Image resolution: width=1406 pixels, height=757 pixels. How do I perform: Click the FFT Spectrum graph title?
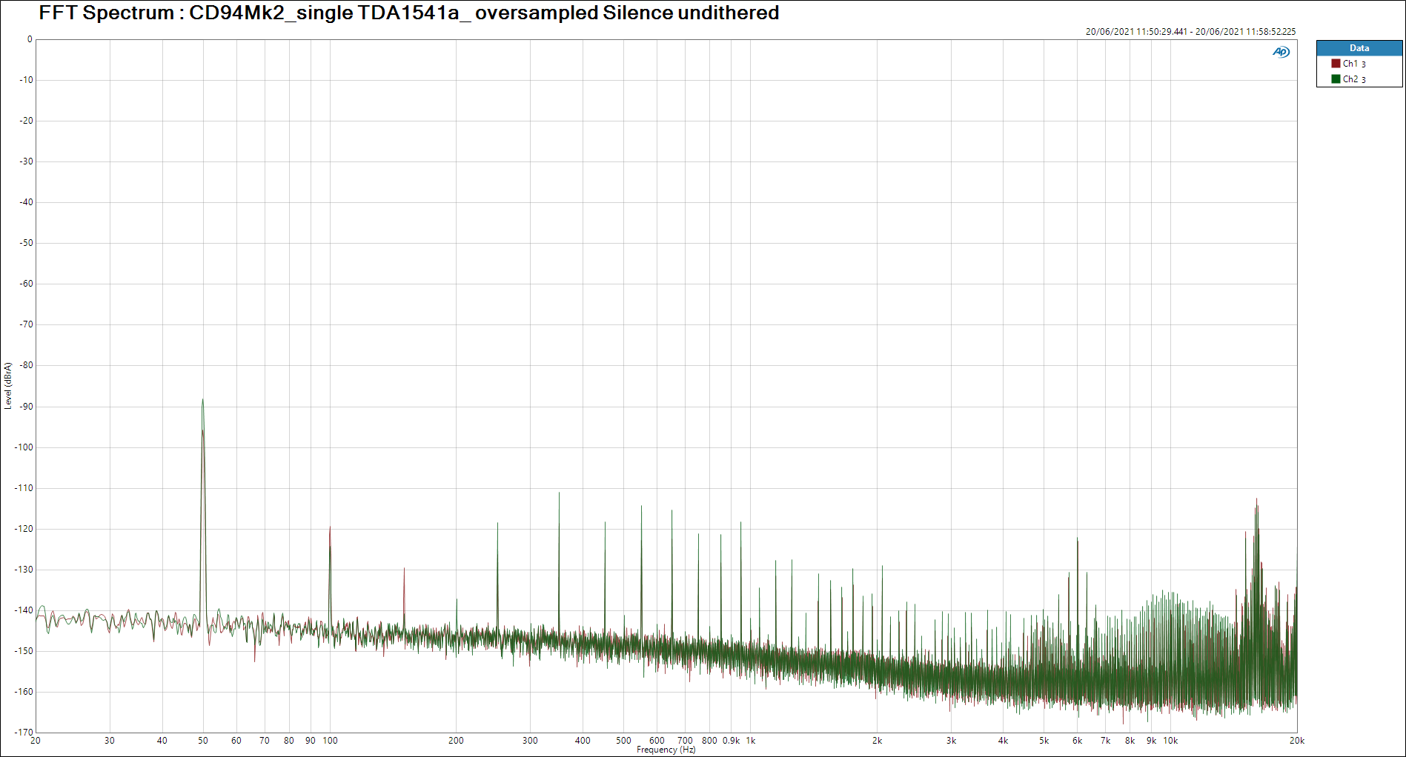[408, 13]
